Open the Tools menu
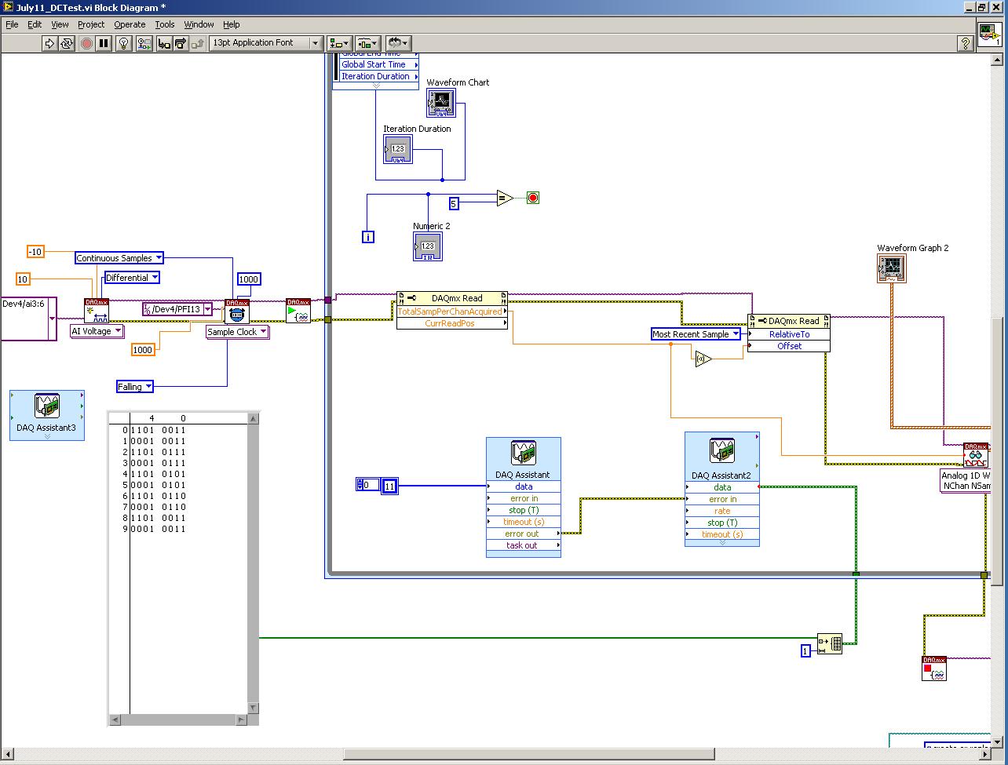This screenshot has height=765, width=1008. pyautogui.click(x=165, y=24)
